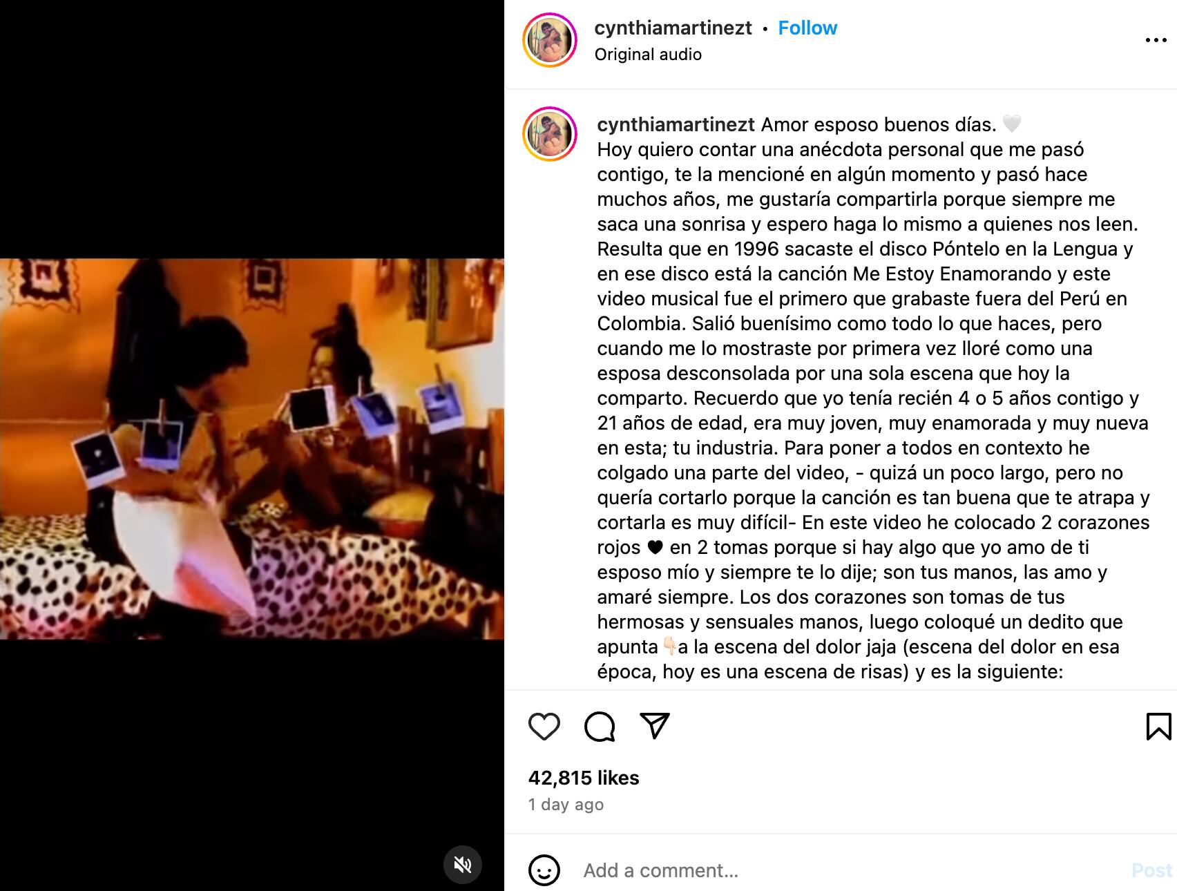Follow cynthiamartinezt

(807, 28)
